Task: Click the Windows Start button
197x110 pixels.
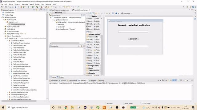Action: click(3, 107)
